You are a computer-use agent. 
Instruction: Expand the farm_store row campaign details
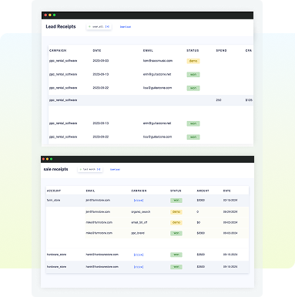[139, 201]
